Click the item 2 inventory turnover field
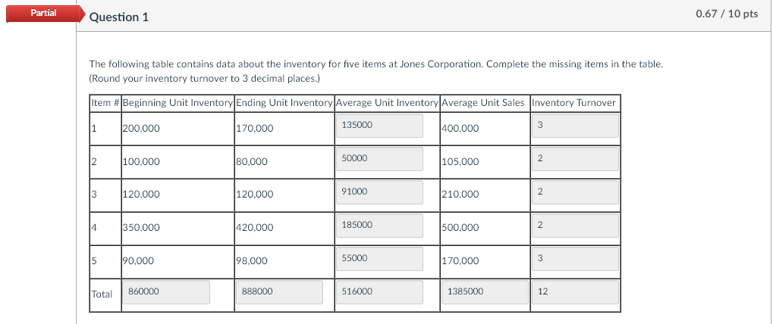 575,159
